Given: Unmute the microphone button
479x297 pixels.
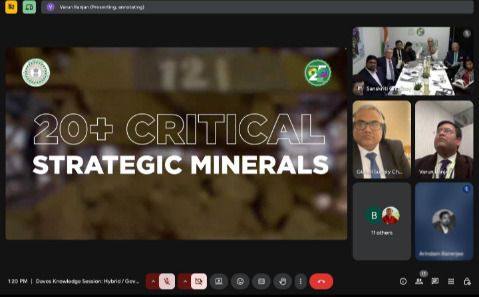Looking at the screenshot, I should 167,281.
